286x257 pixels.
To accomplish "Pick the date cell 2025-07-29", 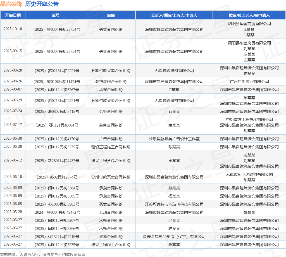I will [x=13, y=100].
